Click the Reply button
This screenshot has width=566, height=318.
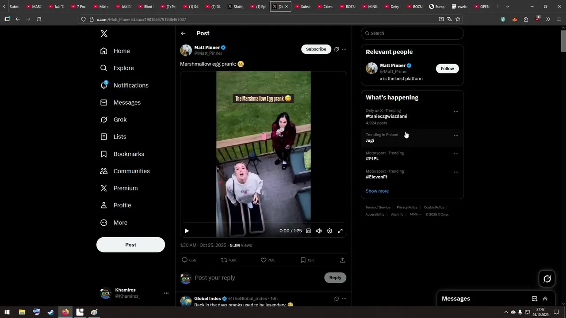point(335,278)
